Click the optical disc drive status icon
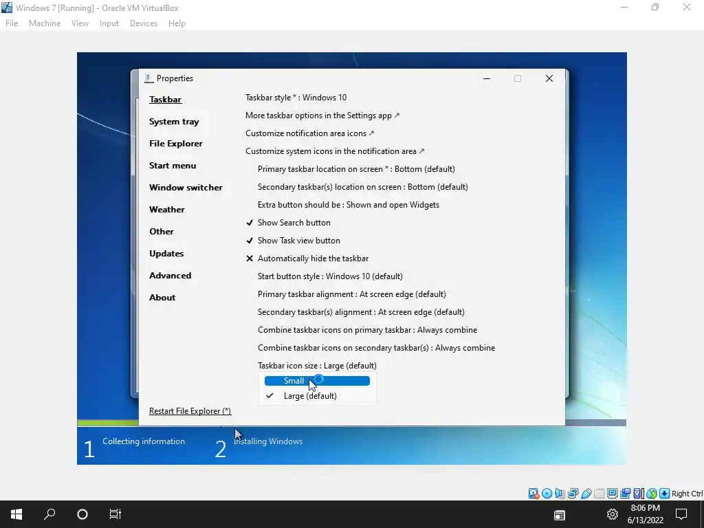 [x=547, y=494]
